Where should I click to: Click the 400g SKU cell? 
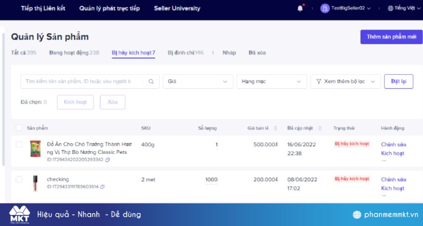(x=148, y=145)
